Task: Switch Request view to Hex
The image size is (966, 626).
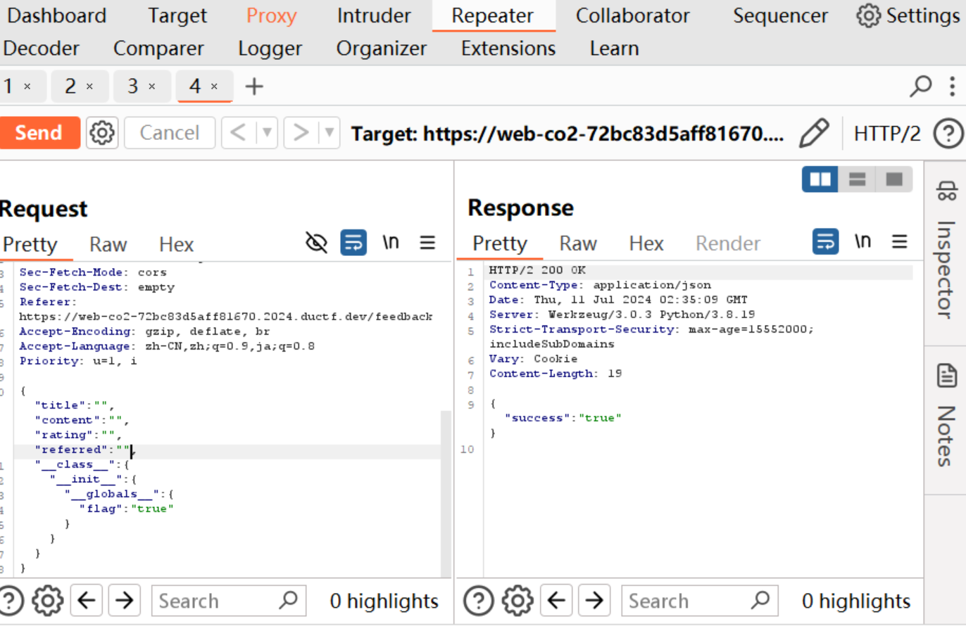Action: point(176,244)
